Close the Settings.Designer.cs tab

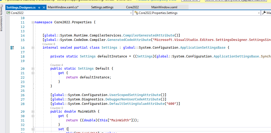(44, 8)
